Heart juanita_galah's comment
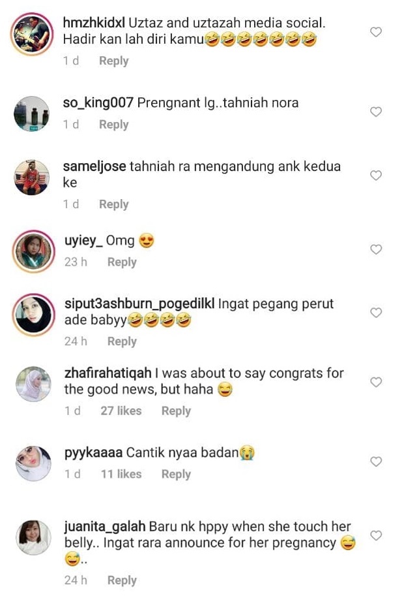Image resolution: width=404 pixels, height=596 pixels. [375, 535]
